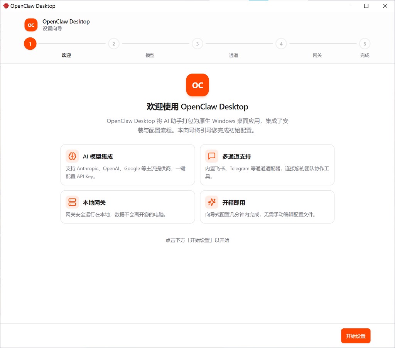The width and height of the screenshot is (395, 348).
Task: Click the 设置向导 subtitle text
Action: (x=52, y=29)
